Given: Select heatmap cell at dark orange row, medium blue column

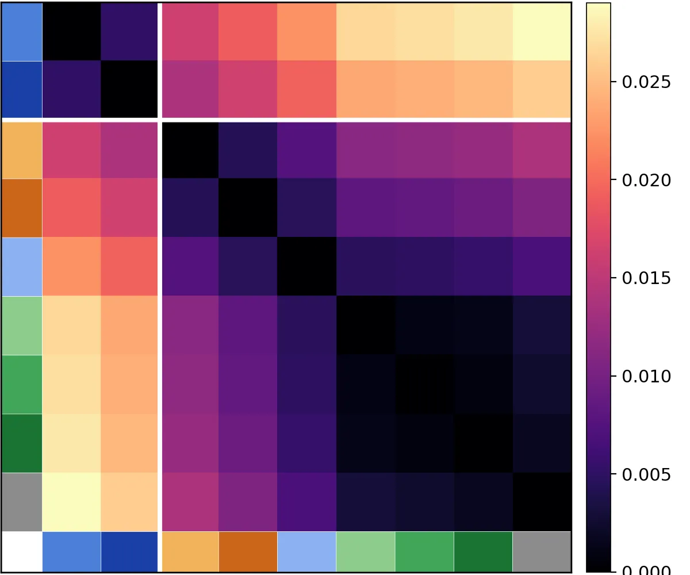Looking at the screenshot, I should tap(71, 208).
